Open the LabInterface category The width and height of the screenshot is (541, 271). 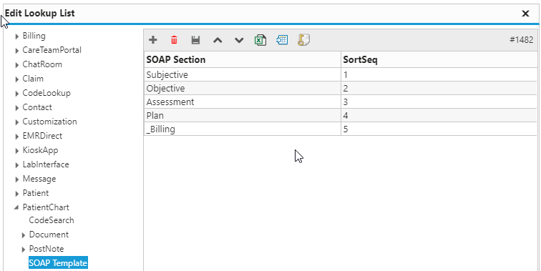[x=46, y=164]
